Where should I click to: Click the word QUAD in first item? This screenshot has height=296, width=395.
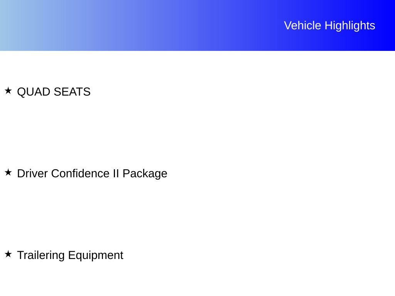click(34, 92)
